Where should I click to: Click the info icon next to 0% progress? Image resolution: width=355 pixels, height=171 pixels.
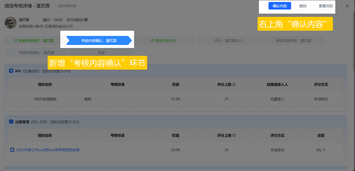click(324, 150)
